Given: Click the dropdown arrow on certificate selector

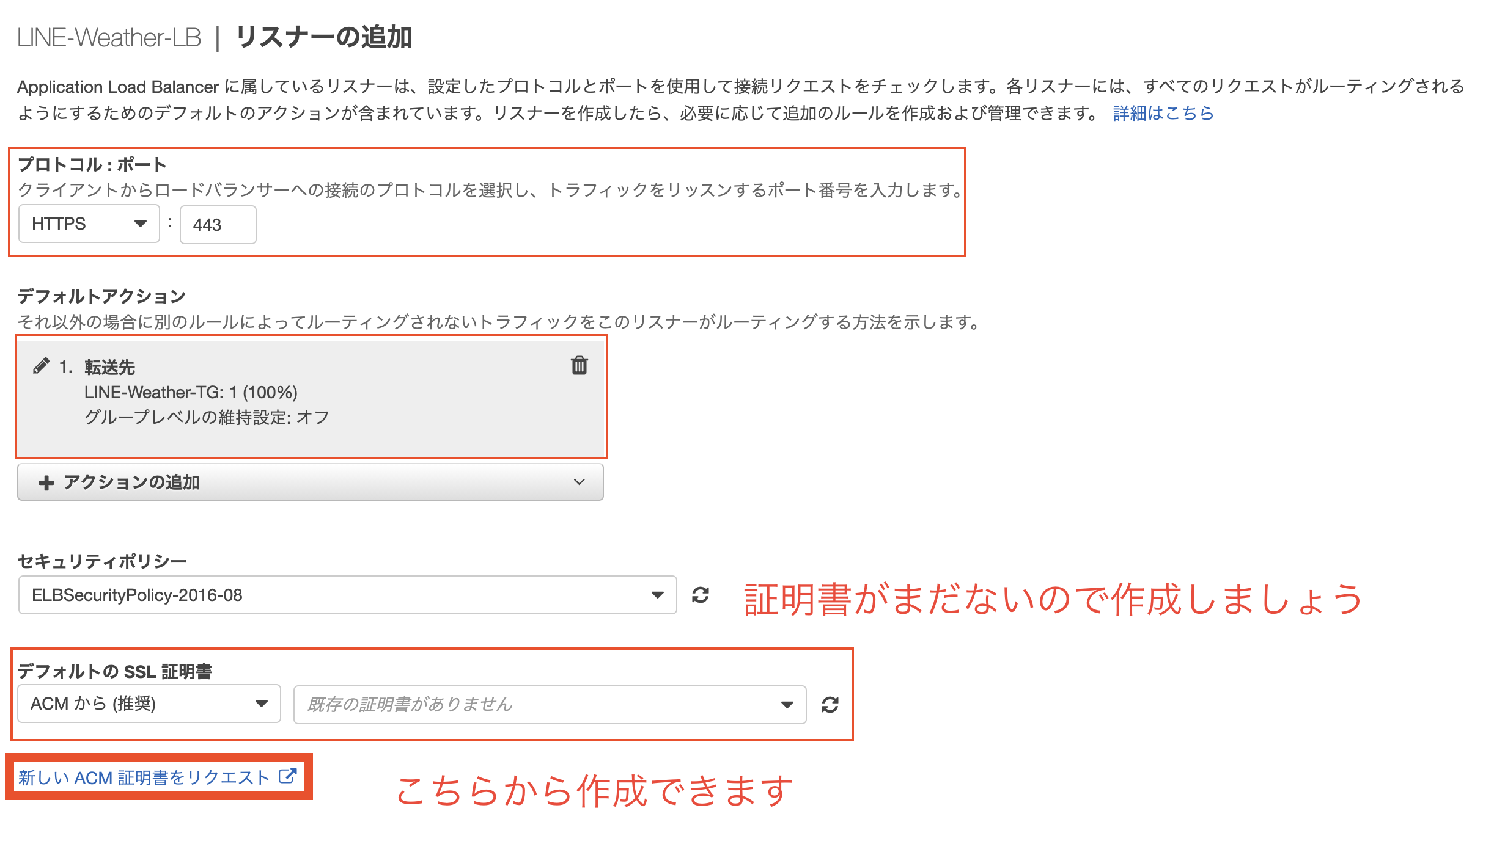Looking at the screenshot, I should pos(787,704).
